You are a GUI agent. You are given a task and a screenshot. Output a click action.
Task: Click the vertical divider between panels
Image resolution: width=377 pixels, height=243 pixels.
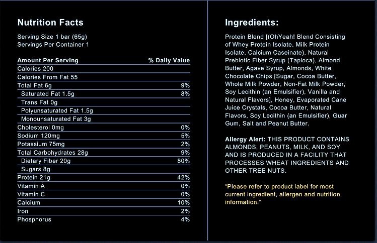point(207,120)
